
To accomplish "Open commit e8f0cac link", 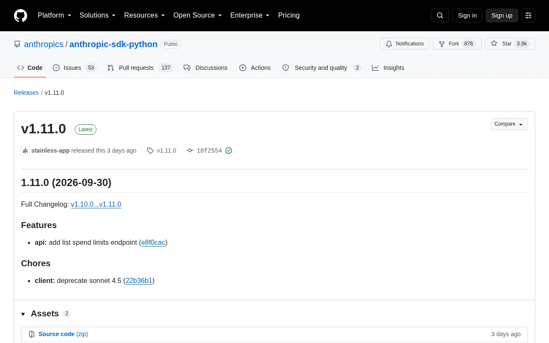I will pos(153,243).
